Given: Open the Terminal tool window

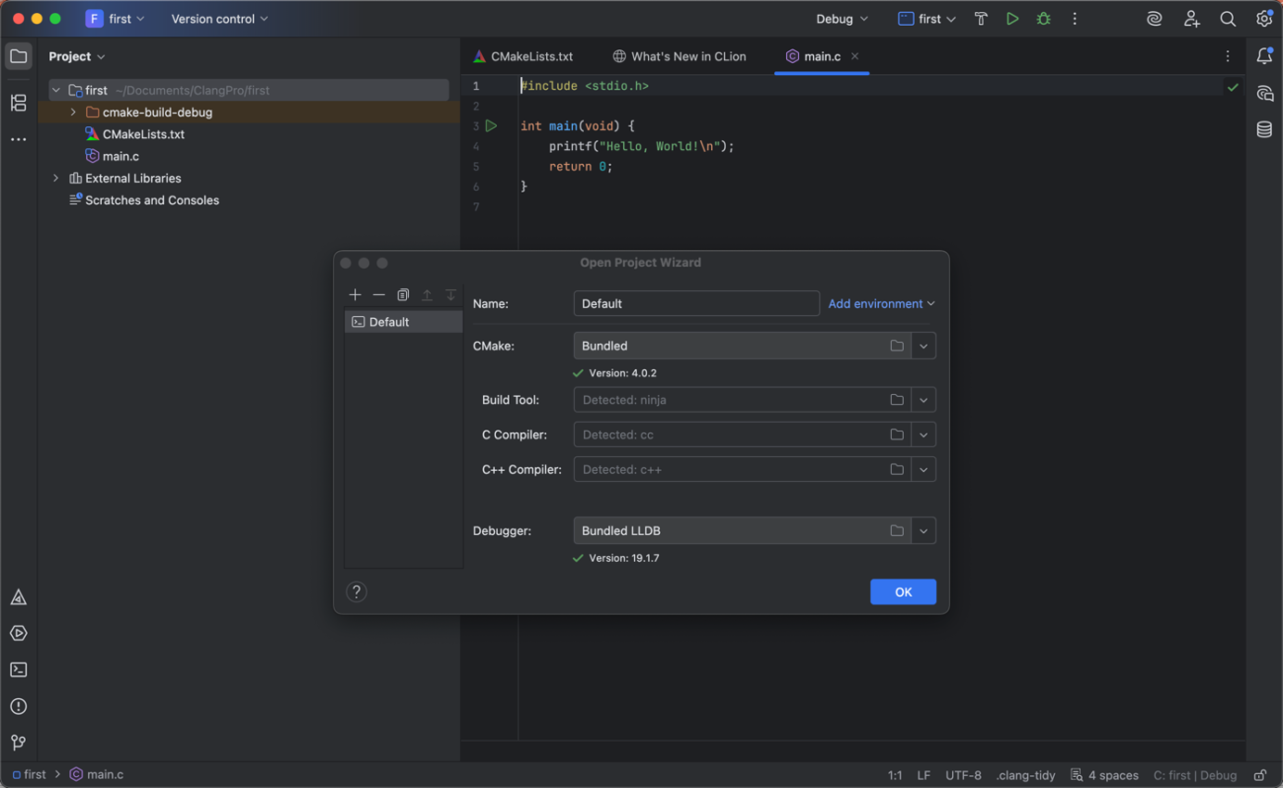Looking at the screenshot, I should point(19,669).
